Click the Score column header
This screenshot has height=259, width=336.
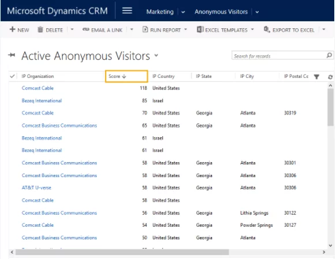126,76
